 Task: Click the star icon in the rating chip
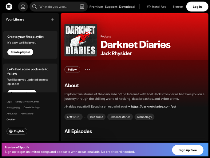71,117
